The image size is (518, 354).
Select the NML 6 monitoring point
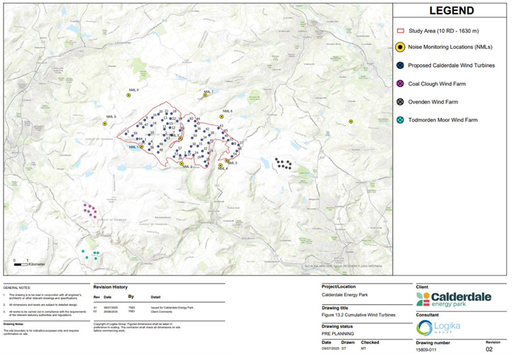pyautogui.click(x=221, y=117)
